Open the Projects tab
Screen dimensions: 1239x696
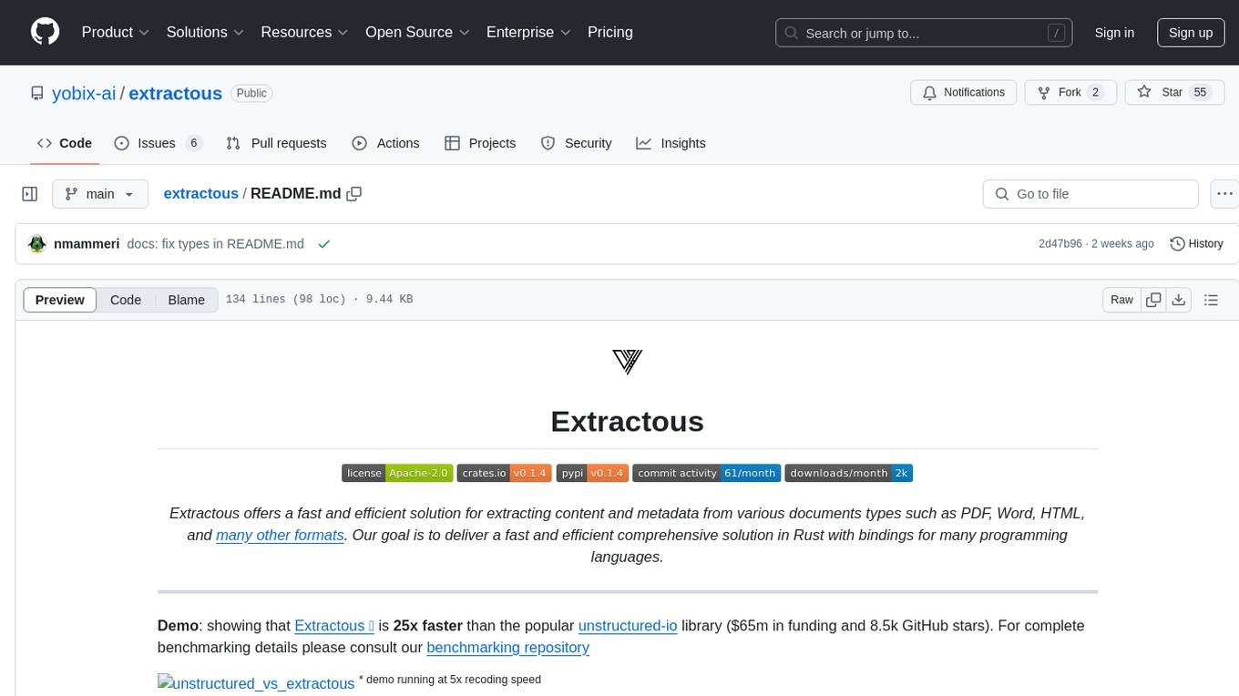pyautogui.click(x=480, y=143)
